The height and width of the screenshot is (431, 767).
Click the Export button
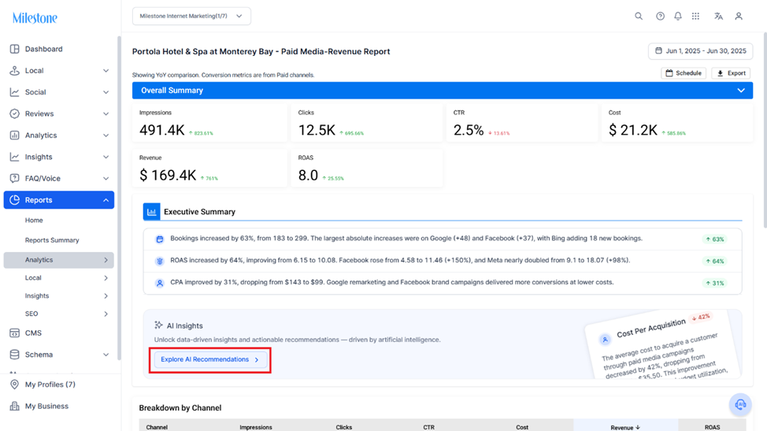(731, 73)
